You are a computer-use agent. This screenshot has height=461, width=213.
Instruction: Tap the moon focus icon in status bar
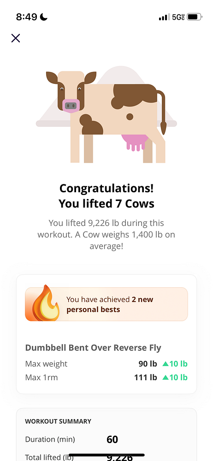[x=43, y=17]
